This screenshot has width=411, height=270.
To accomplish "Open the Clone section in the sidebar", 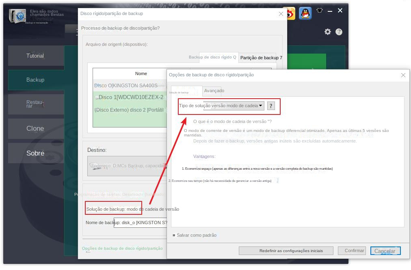I will [35, 128].
